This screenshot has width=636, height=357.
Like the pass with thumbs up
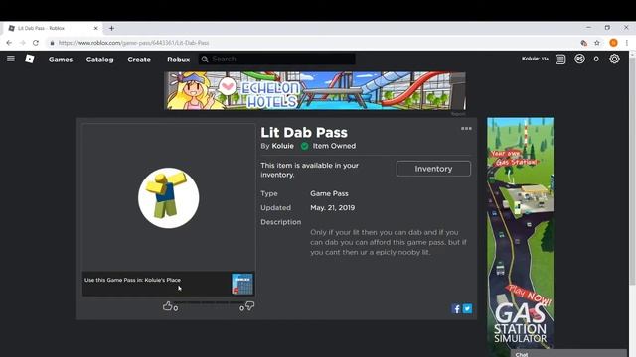point(167,306)
